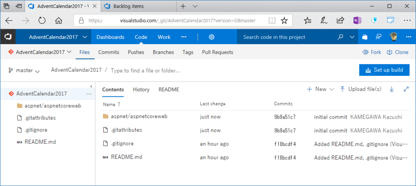Click browser back arrow
This screenshot has width=416, height=186.
point(9,21)
